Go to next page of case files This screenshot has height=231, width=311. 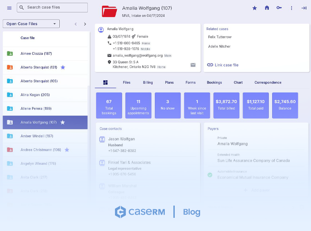pos(85,24)
